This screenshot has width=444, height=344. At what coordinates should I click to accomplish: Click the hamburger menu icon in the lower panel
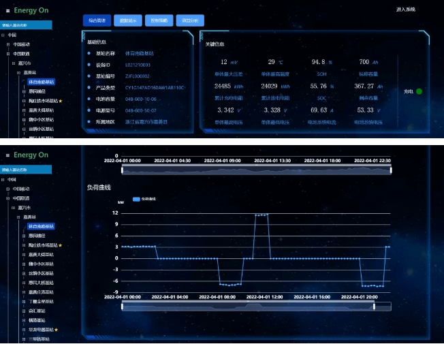(8, 155)
